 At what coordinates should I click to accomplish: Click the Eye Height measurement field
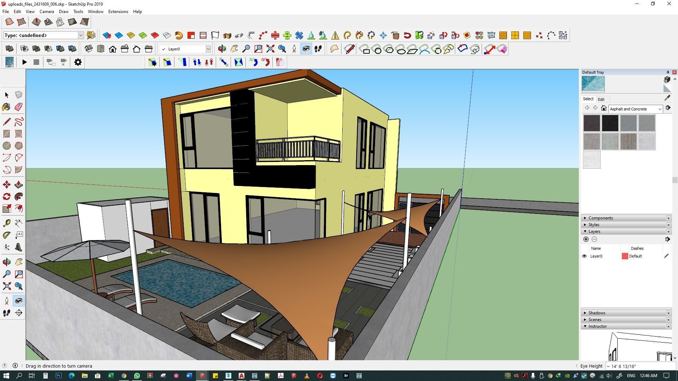click(638, 366)
